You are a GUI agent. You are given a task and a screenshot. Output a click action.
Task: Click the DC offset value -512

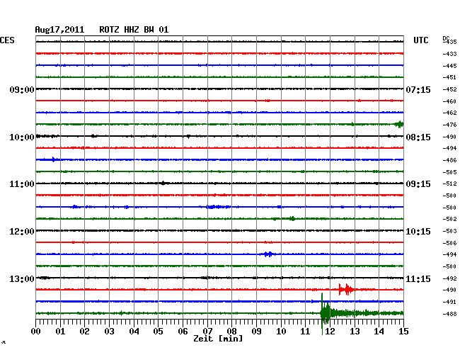[x=449, y=184]
